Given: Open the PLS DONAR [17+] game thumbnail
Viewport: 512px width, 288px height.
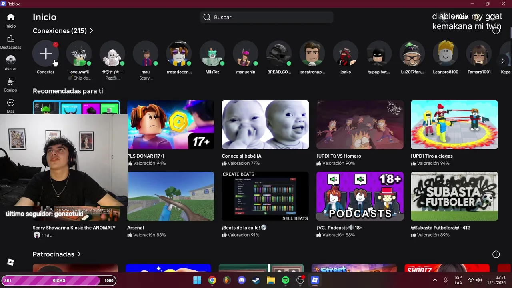Looking at the screenshot, I should pyautogui.click(x=171, y=125).
